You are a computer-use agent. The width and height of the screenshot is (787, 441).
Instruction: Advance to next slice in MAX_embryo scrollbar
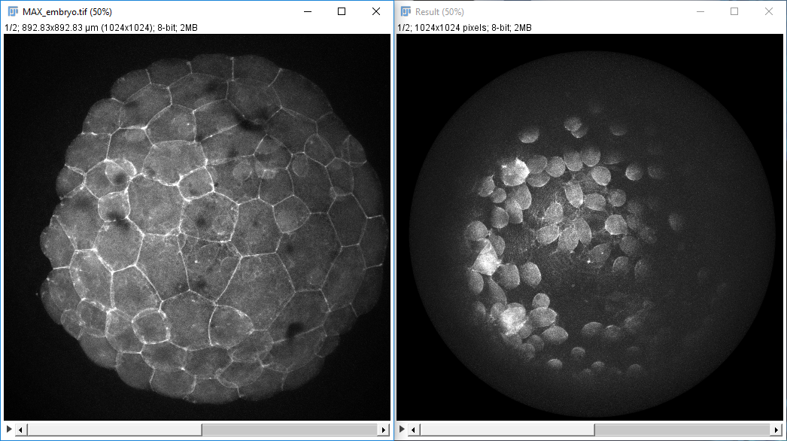click(x=384, y=430)
